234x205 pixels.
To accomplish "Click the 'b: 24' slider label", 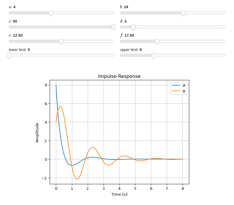I will [x=124, y=7].
